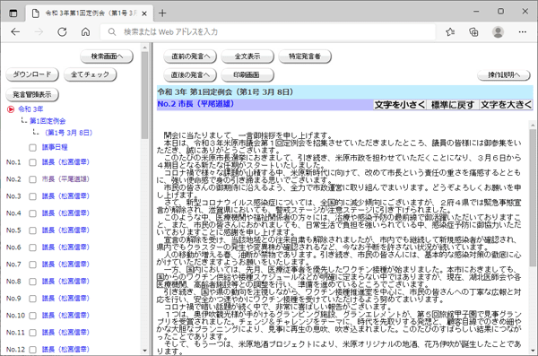Click 文字を小さく to shrink text
Viewport: 538px width, 356px height.
(x=400, y=105)
